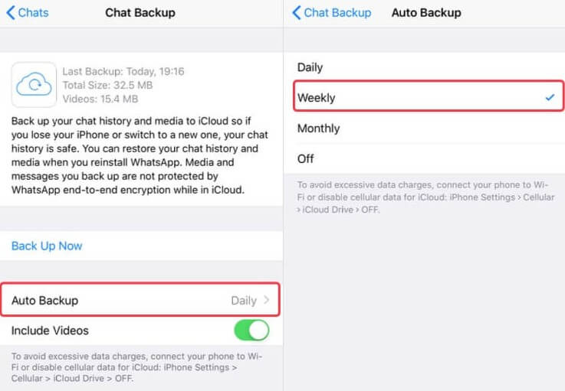Tap the iCloud backup cloud icon
This screenshot has height=391, width=565.
click(34, 84)
